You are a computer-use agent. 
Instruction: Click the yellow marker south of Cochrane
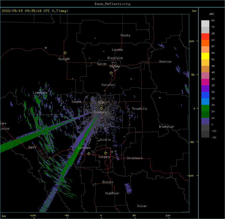[89, 153]
